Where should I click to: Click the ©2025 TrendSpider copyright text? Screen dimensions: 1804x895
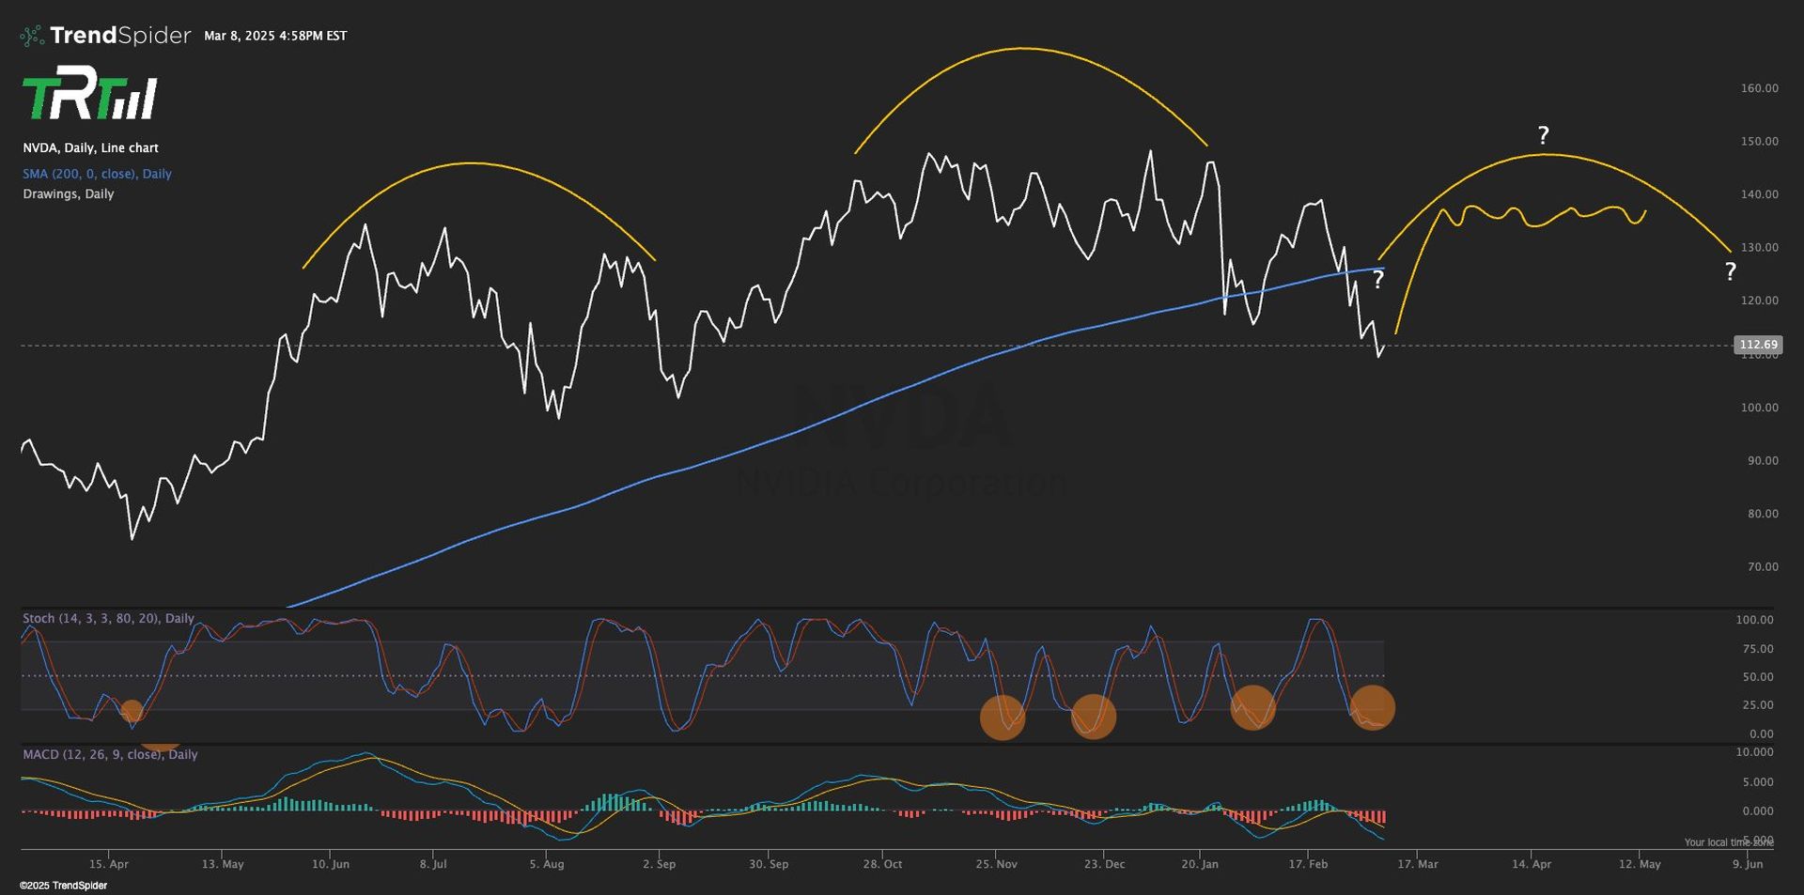click(63, 886)
